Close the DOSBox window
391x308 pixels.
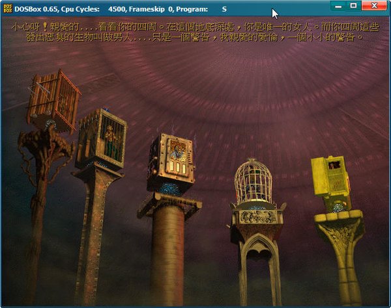[375, 6]
